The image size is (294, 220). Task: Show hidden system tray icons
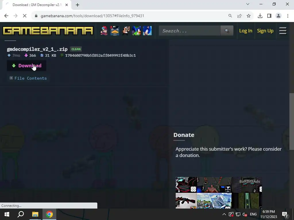coord(224,214)
